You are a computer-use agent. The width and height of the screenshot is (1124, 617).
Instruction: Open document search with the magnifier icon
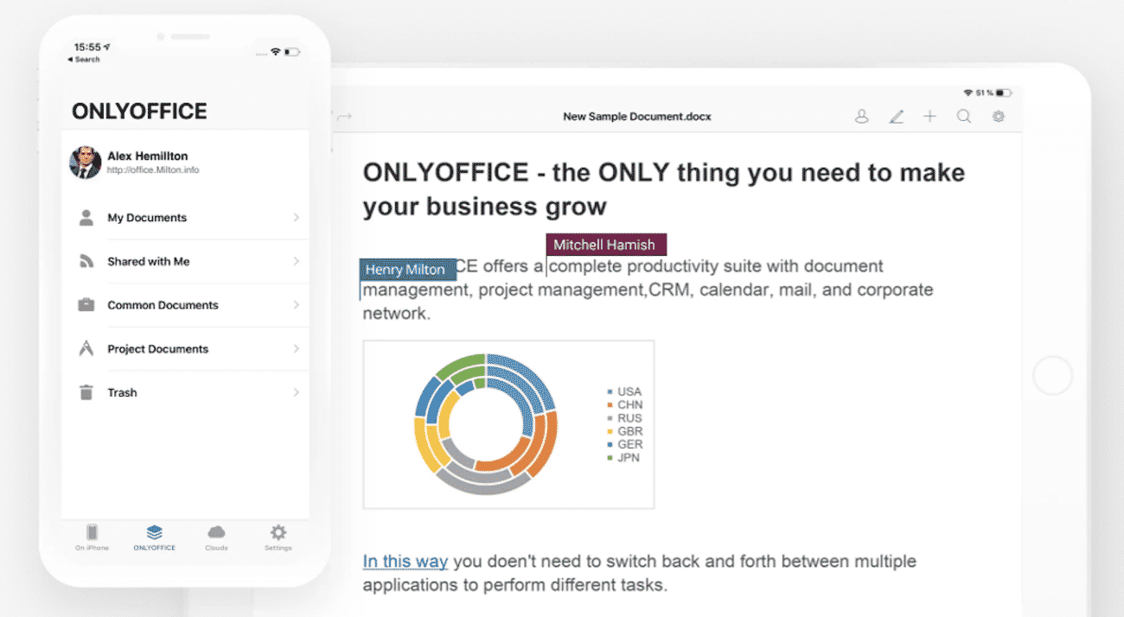[963, 116]
